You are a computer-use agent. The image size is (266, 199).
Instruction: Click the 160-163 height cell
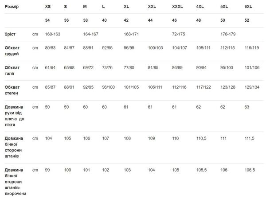(53, 34)
